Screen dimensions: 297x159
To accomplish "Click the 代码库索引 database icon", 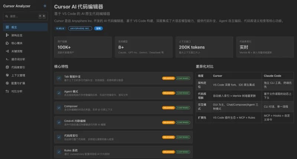I will pyautogui.click(x=7, y=67).
